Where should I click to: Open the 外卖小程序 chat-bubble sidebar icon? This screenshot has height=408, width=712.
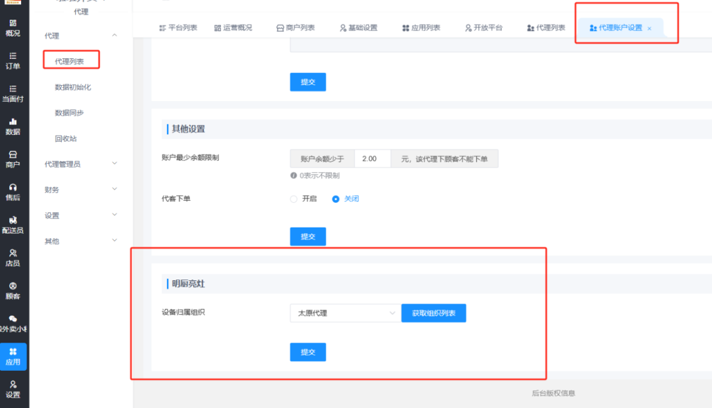pyautogui.click(x=13, y=324)
